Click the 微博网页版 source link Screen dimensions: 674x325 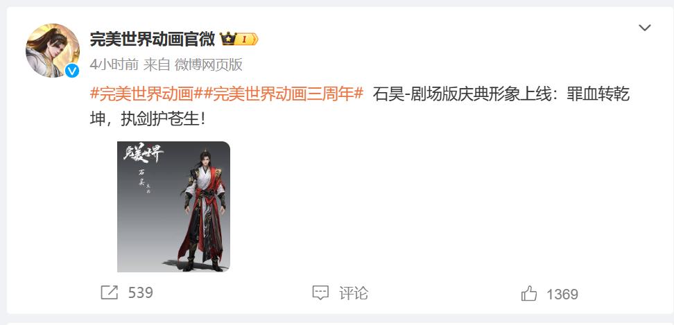click(209, 65)
